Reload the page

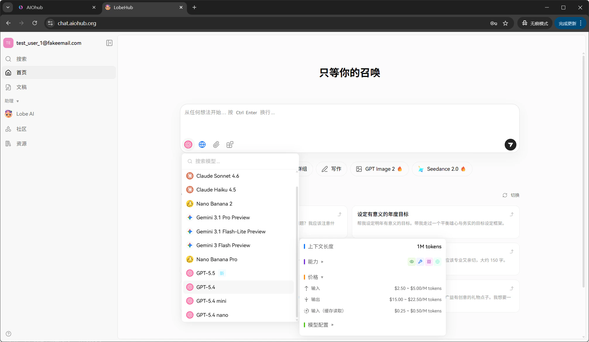pos(35,23)
